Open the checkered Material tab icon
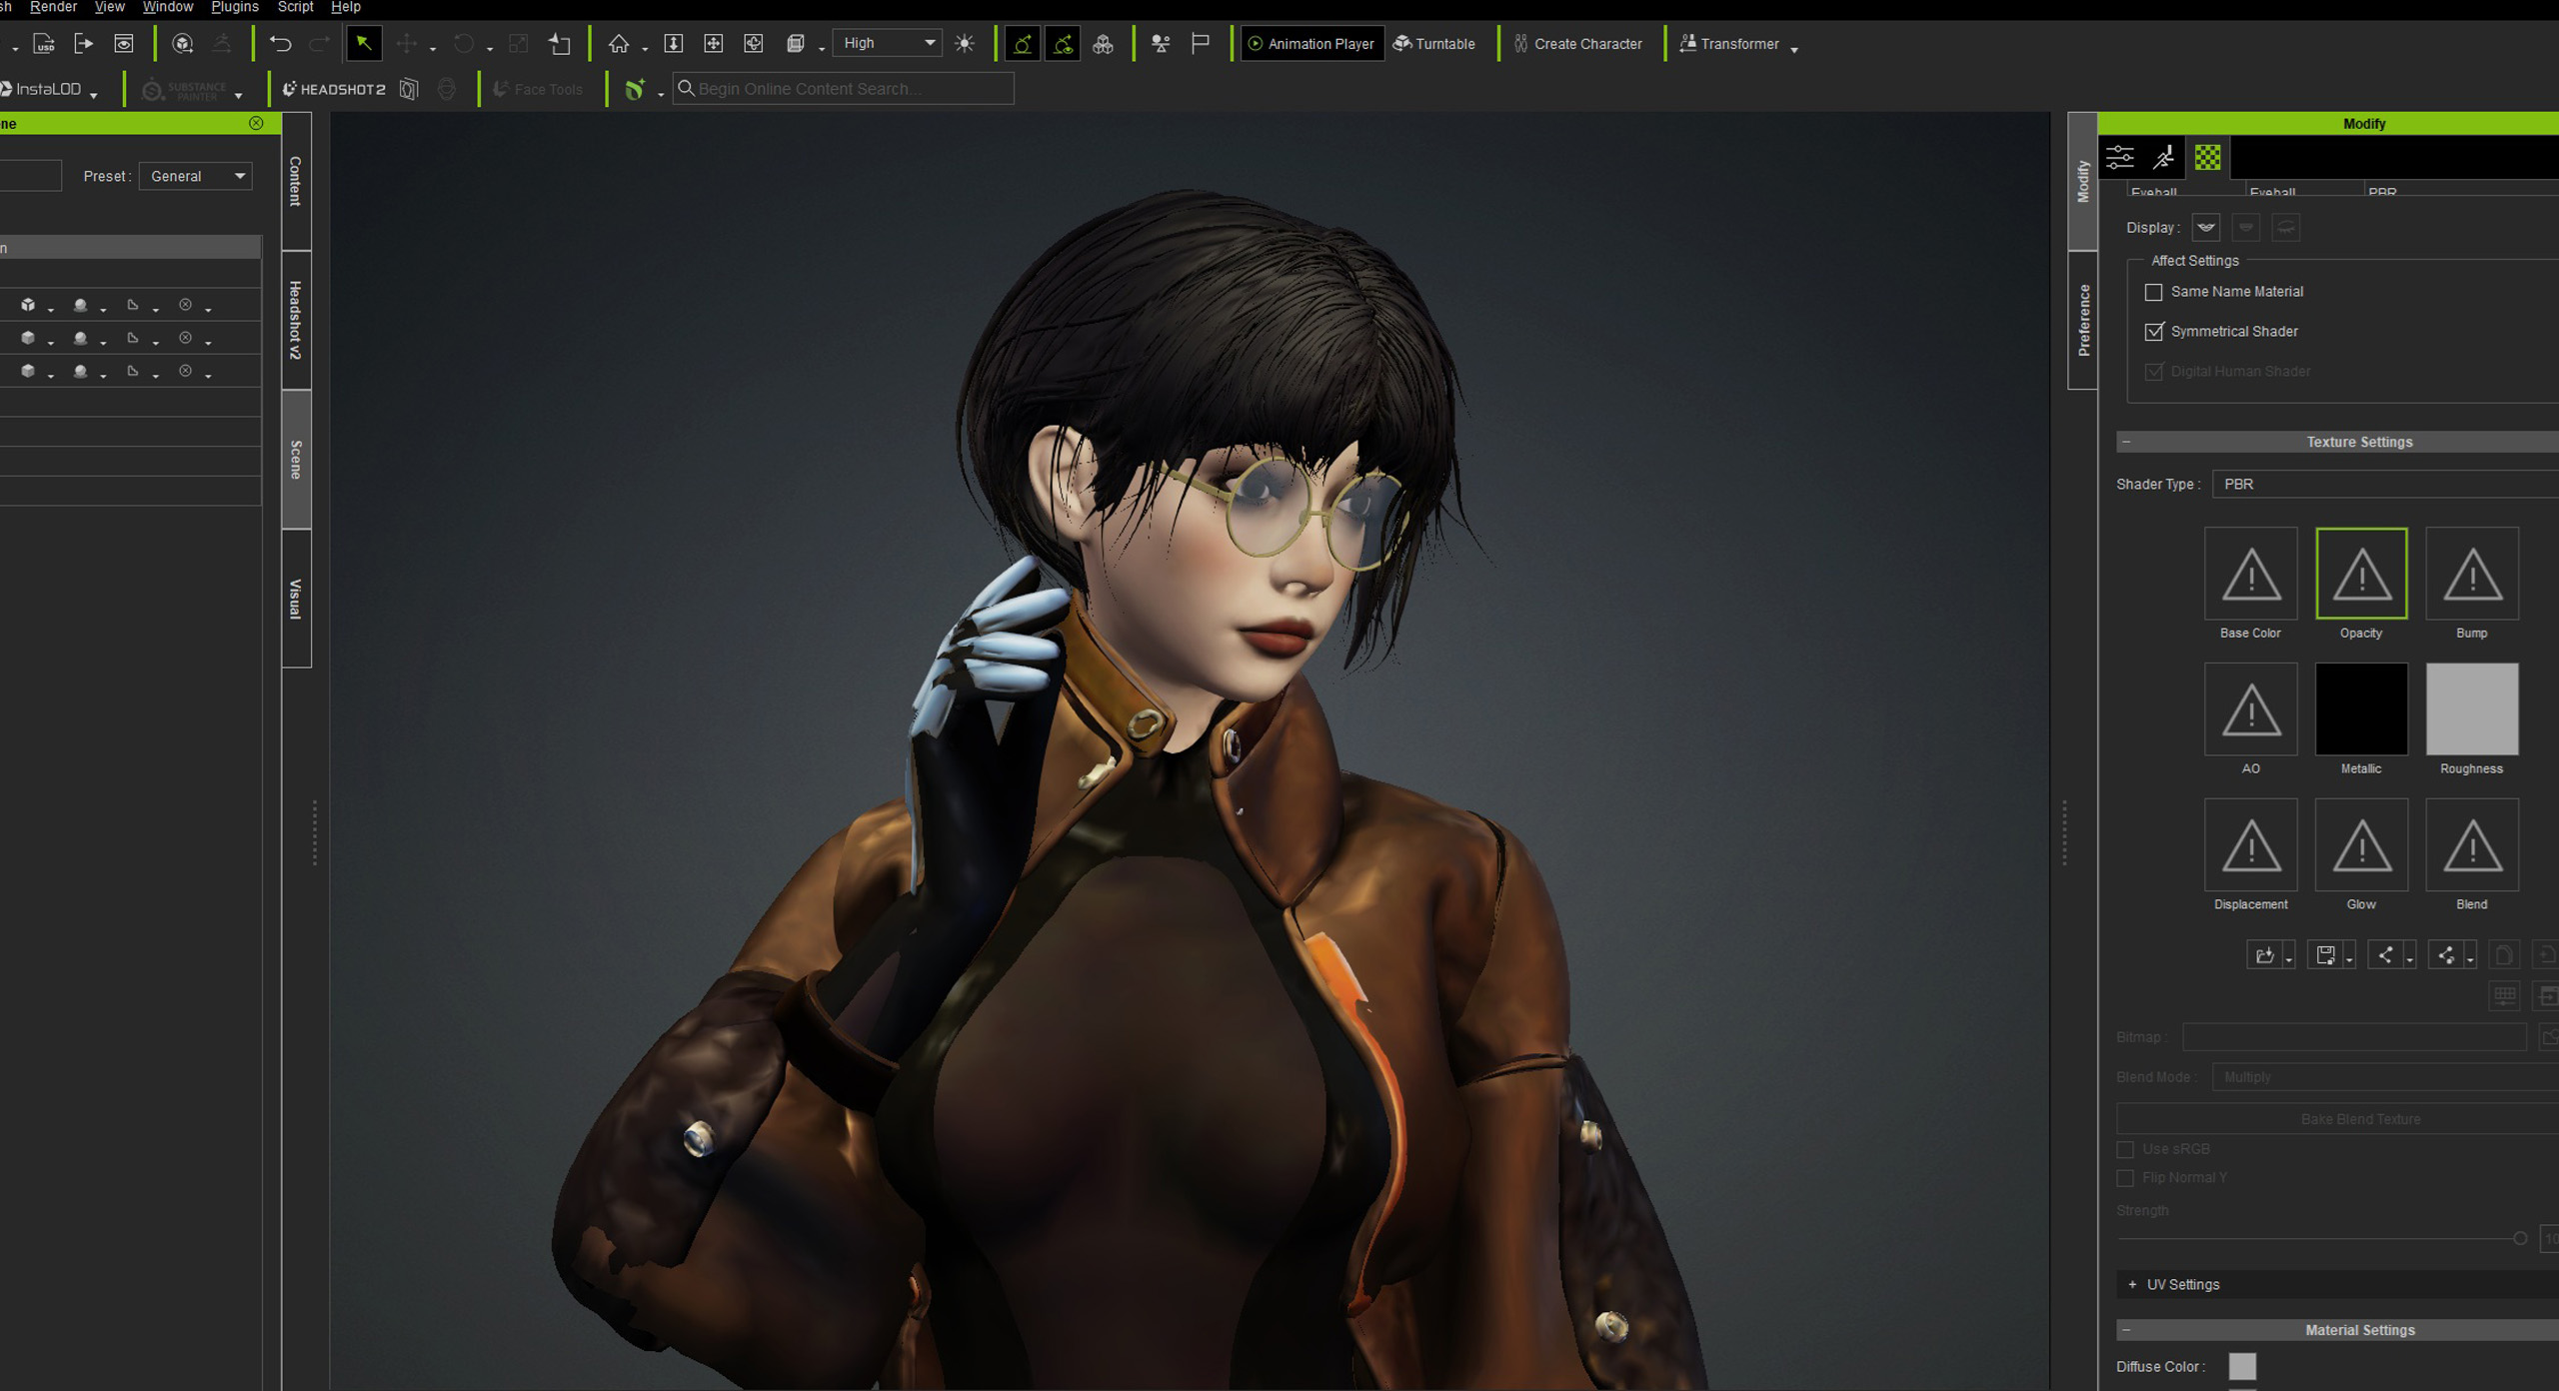Image resolution: width=2559 pixels, height=1391 pixels. pos(2207,157)
